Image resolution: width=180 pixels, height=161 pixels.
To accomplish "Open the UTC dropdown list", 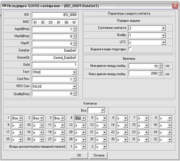I will click(163, 42).
